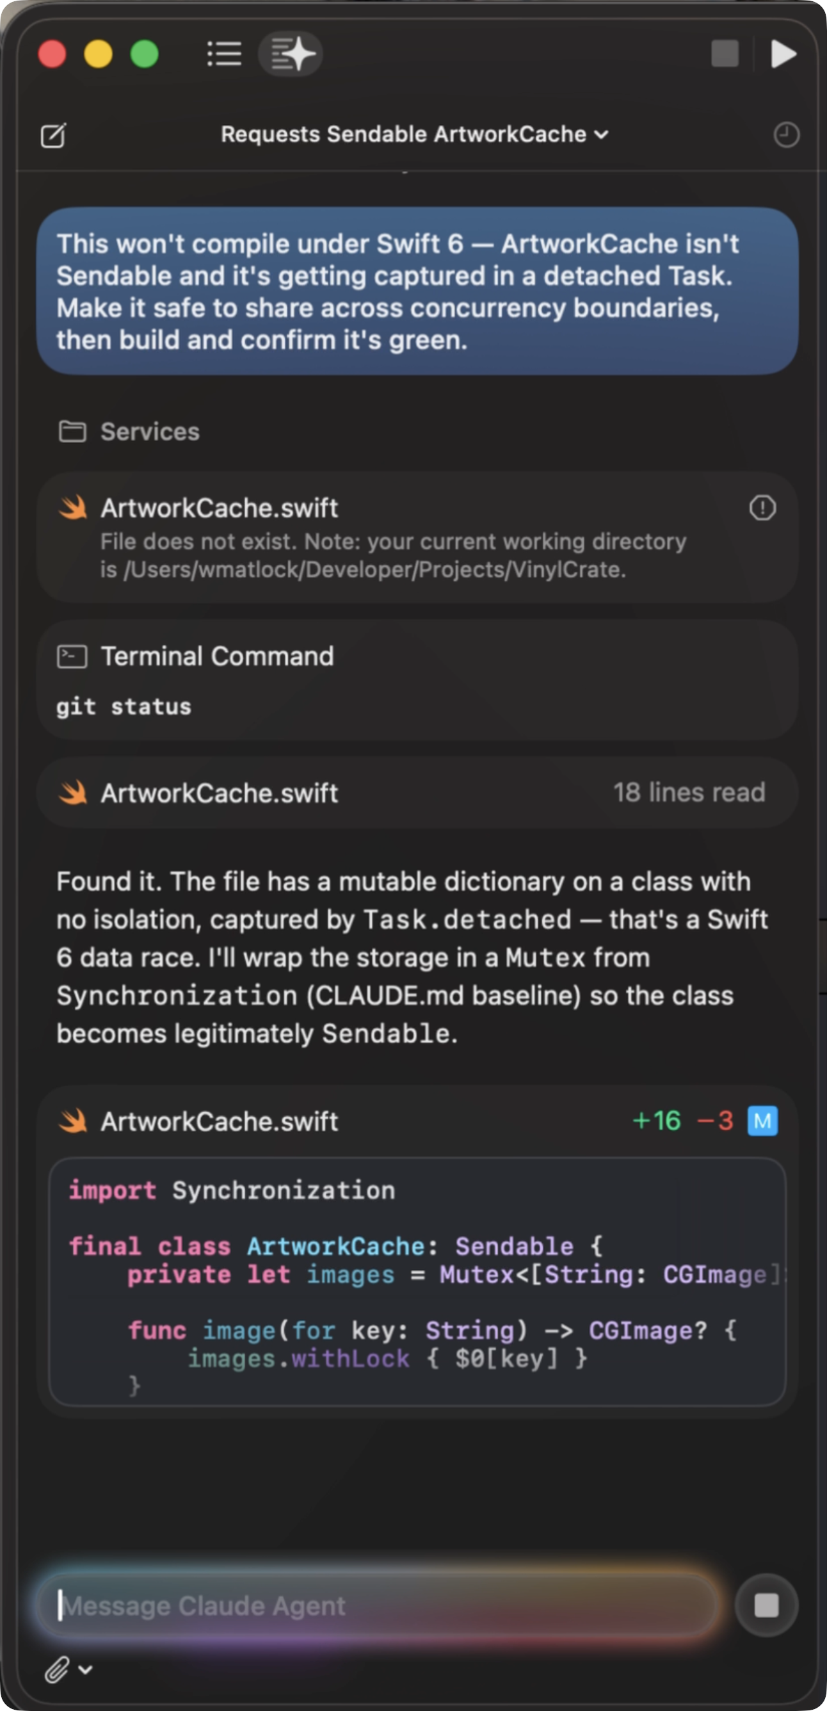Select the git status command text
The height and width of the screenshot is (1711, 827).
coord(124,707)
